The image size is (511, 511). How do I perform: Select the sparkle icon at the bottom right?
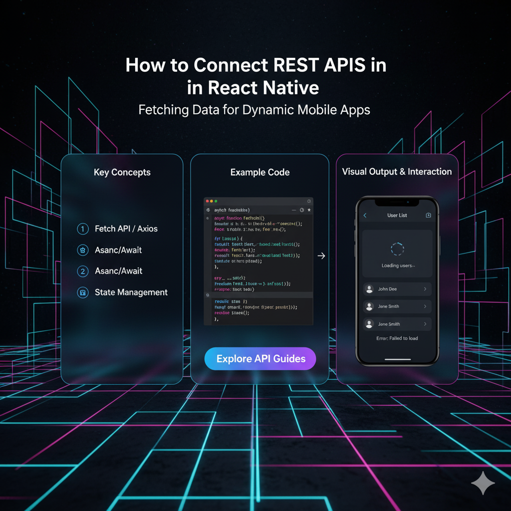tap(483, 482)
